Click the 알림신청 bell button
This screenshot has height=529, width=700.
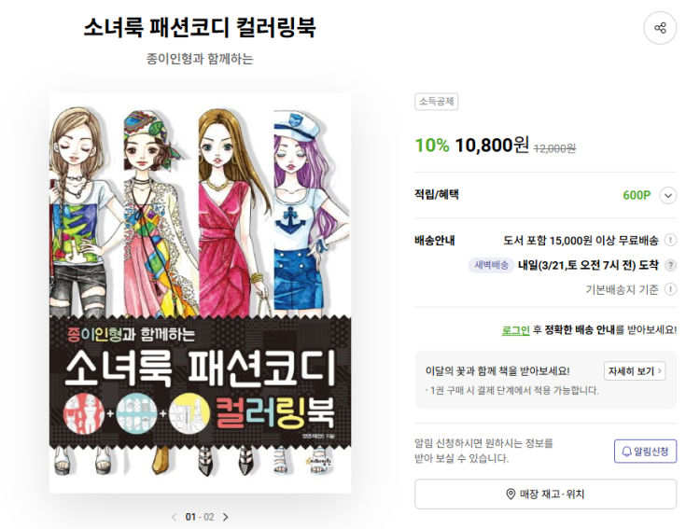point(645,451)
